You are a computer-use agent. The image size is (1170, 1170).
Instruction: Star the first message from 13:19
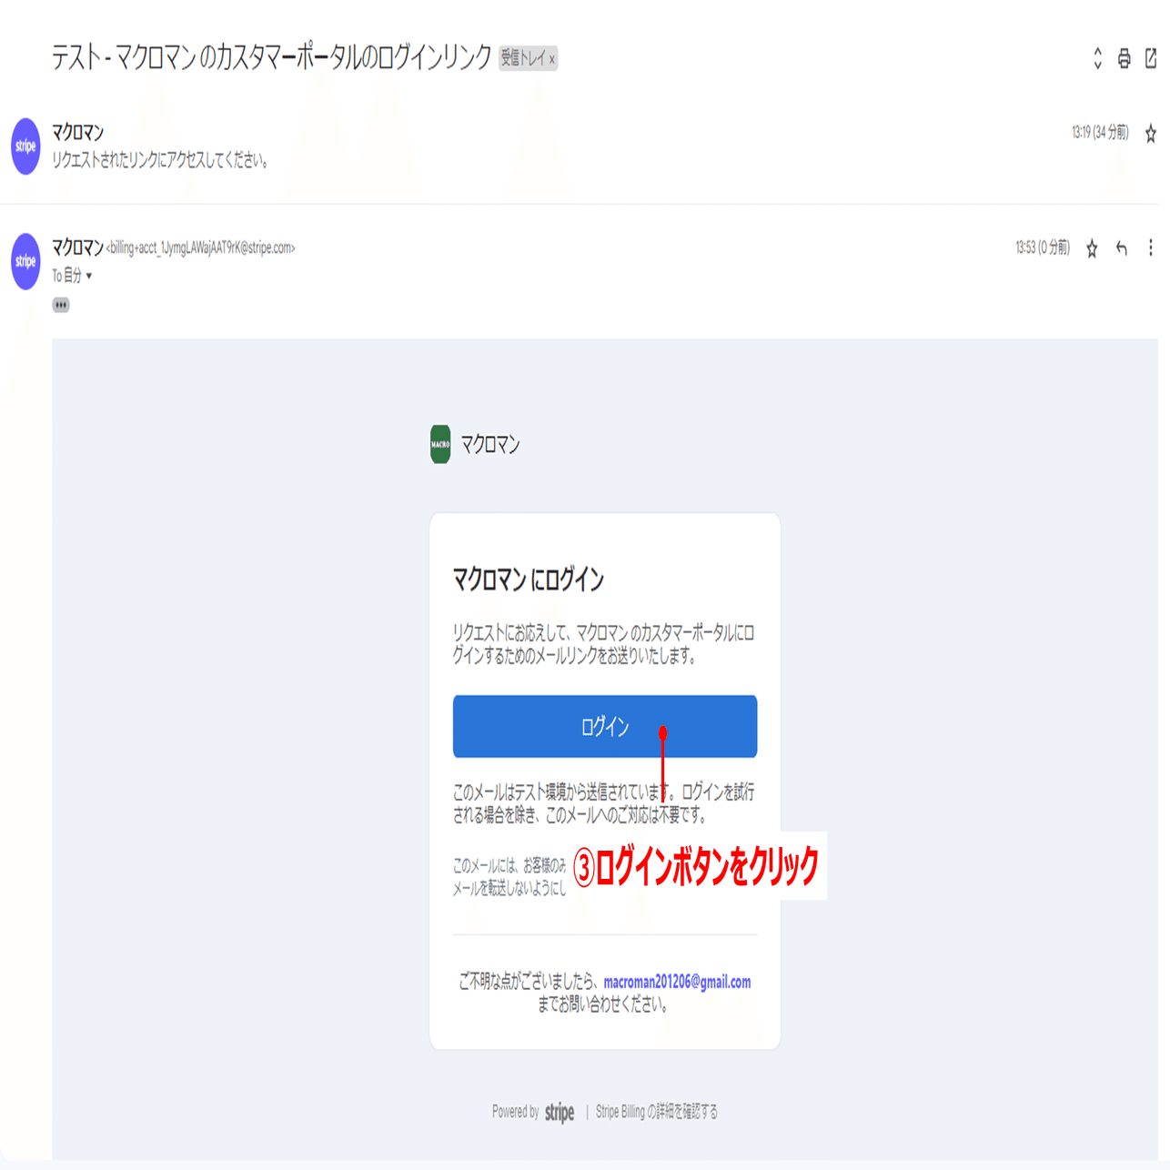(x=1151, y=134)
